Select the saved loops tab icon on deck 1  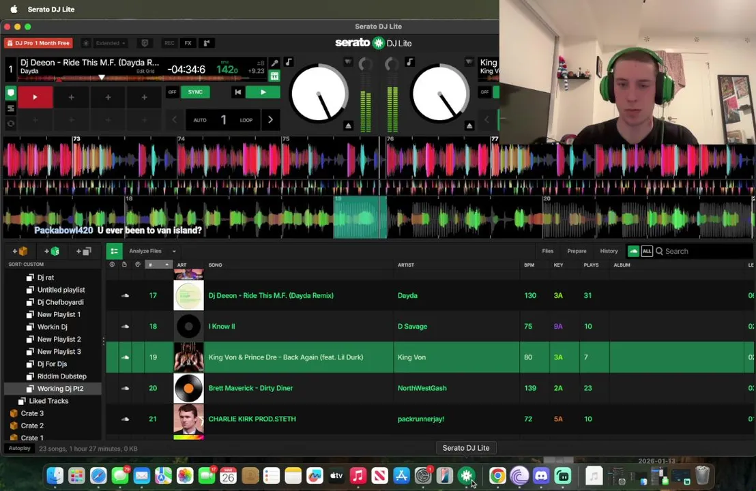[10, 109]
